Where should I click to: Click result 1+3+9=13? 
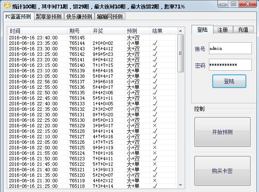103,170
